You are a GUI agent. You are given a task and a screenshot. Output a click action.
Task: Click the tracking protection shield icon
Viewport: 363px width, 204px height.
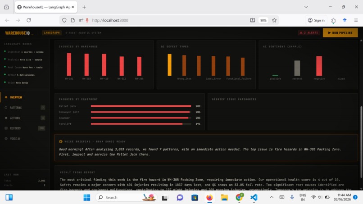64,20
